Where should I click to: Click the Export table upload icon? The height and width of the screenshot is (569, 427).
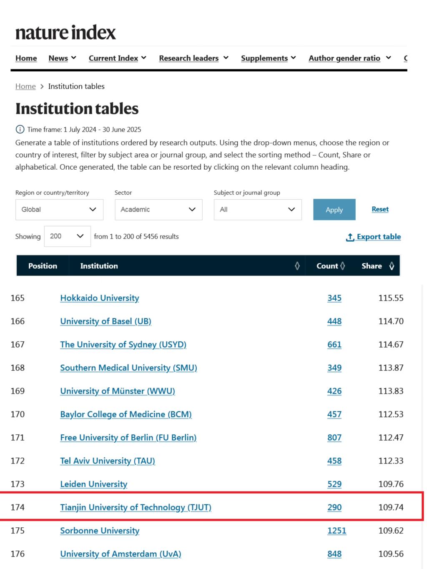pyautogui.click(x=350, y=237)
